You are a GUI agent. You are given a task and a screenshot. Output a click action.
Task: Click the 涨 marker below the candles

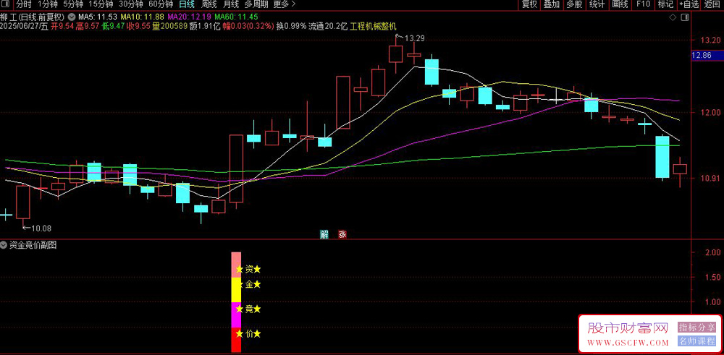pos(342,234)
